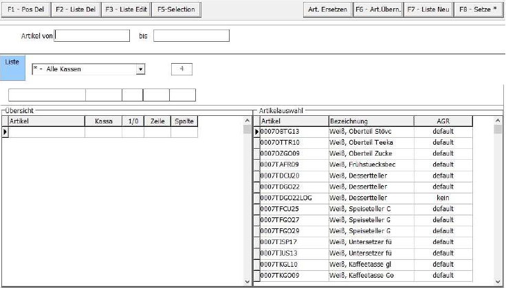Click the bis article input field
The width and height of the screenshot is (506, 288).
click(190, 36)
